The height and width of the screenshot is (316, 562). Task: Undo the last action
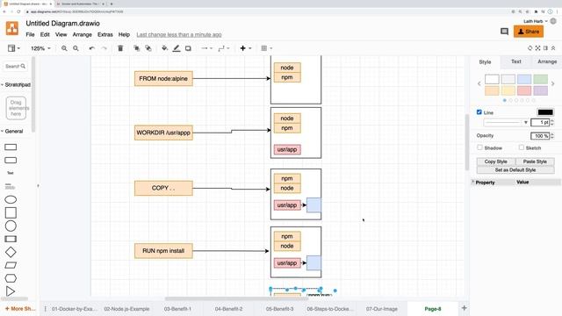[92, 48]
